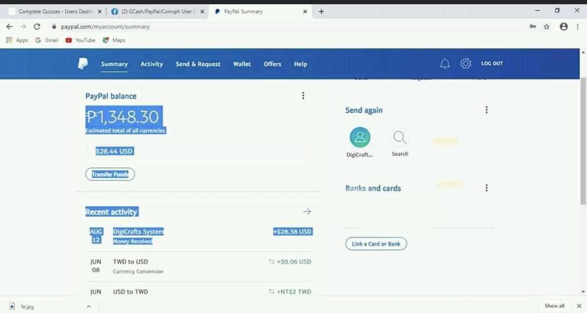Click LOG OUT
The image size is (587, 313).
(492, 63)
